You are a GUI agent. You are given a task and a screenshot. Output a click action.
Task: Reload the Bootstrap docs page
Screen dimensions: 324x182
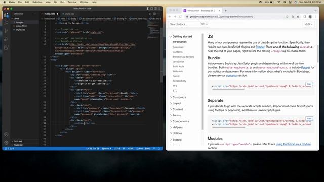[x=180, y=17]
